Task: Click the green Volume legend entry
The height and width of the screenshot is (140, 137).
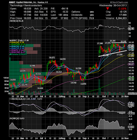Action: [x=18, y=54]
